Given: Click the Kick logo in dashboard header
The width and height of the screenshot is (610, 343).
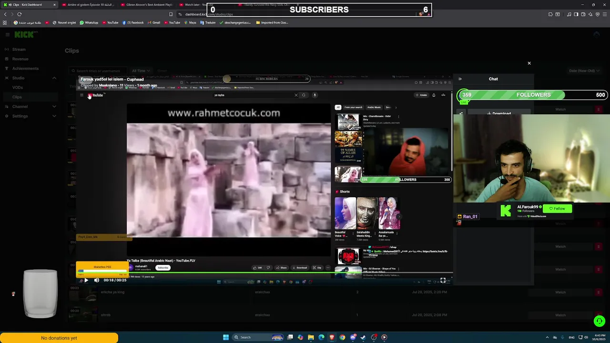Looking at the screenshot, I should click(x=26, y=35).
